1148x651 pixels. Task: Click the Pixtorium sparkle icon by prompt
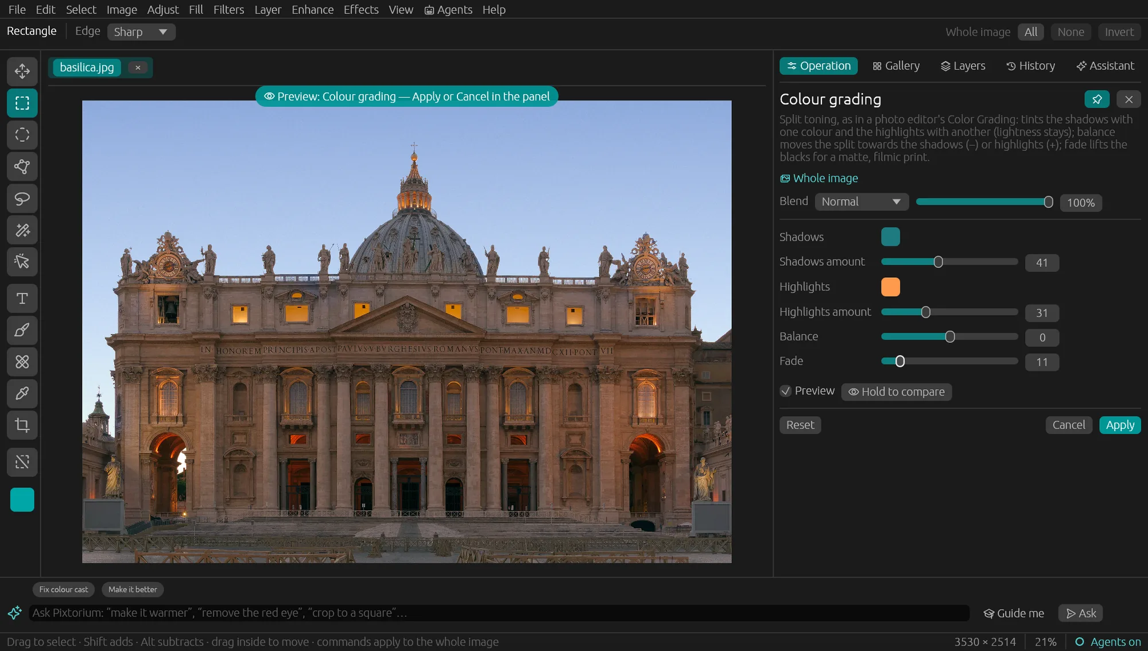tap(14, 613)
